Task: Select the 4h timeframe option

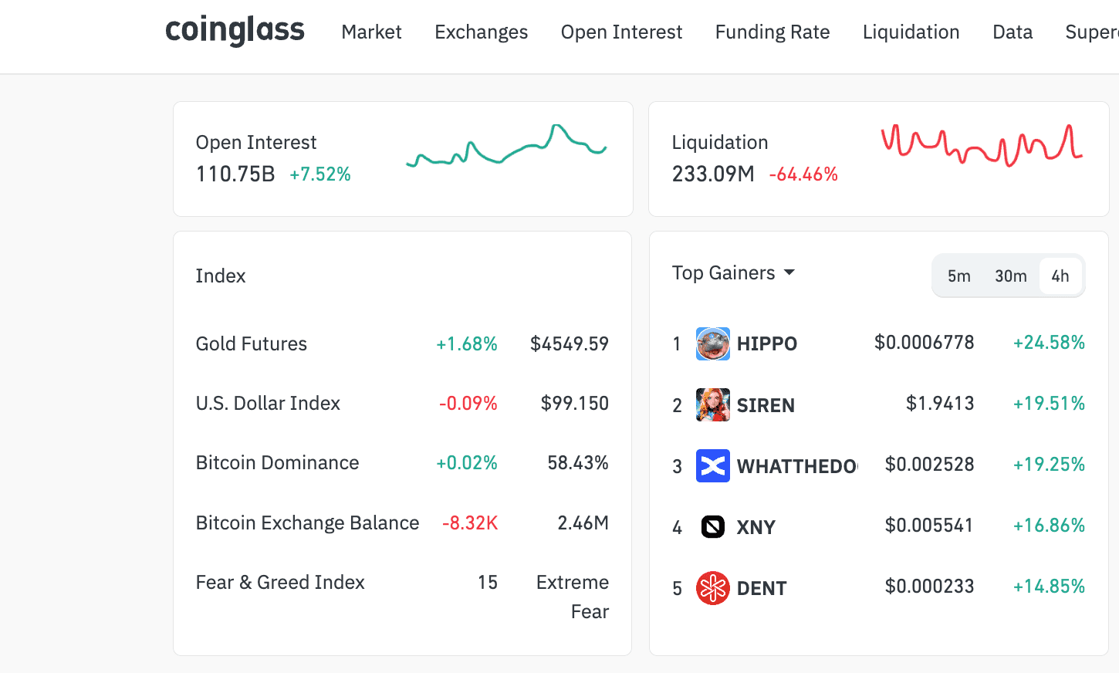Action: pyautogui.click(x=1060, y=276)
